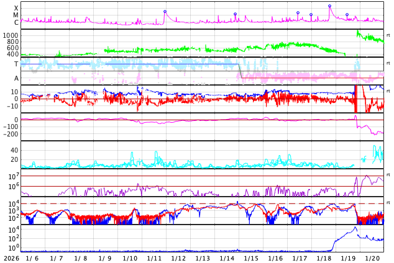The width and height of the screenshot is (394, 263).
Task: Click the T label on the left axis
Action: point(16,64)
